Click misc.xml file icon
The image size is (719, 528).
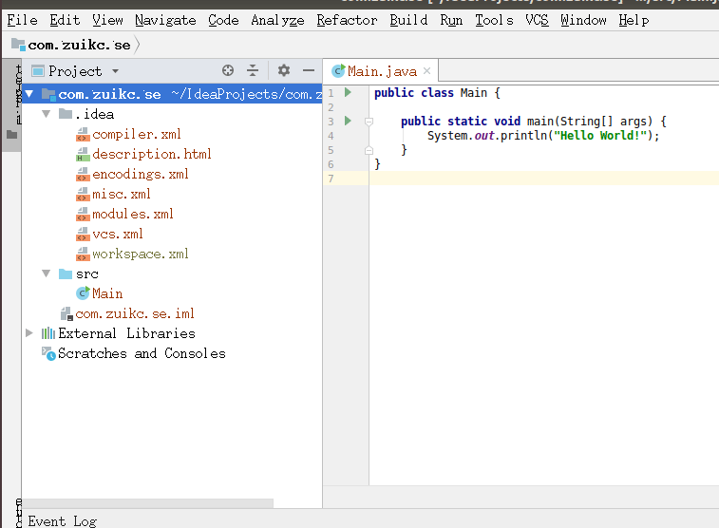[83, 195]
